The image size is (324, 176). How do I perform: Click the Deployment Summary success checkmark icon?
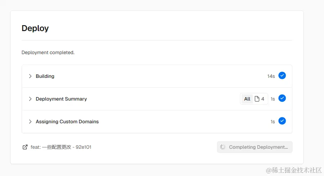pyautogui.click(x=282, y=98)
